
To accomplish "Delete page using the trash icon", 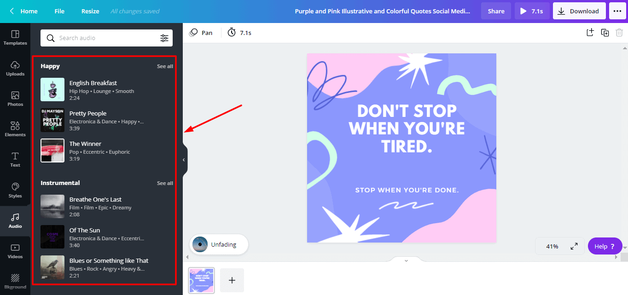I will point(619,33).
